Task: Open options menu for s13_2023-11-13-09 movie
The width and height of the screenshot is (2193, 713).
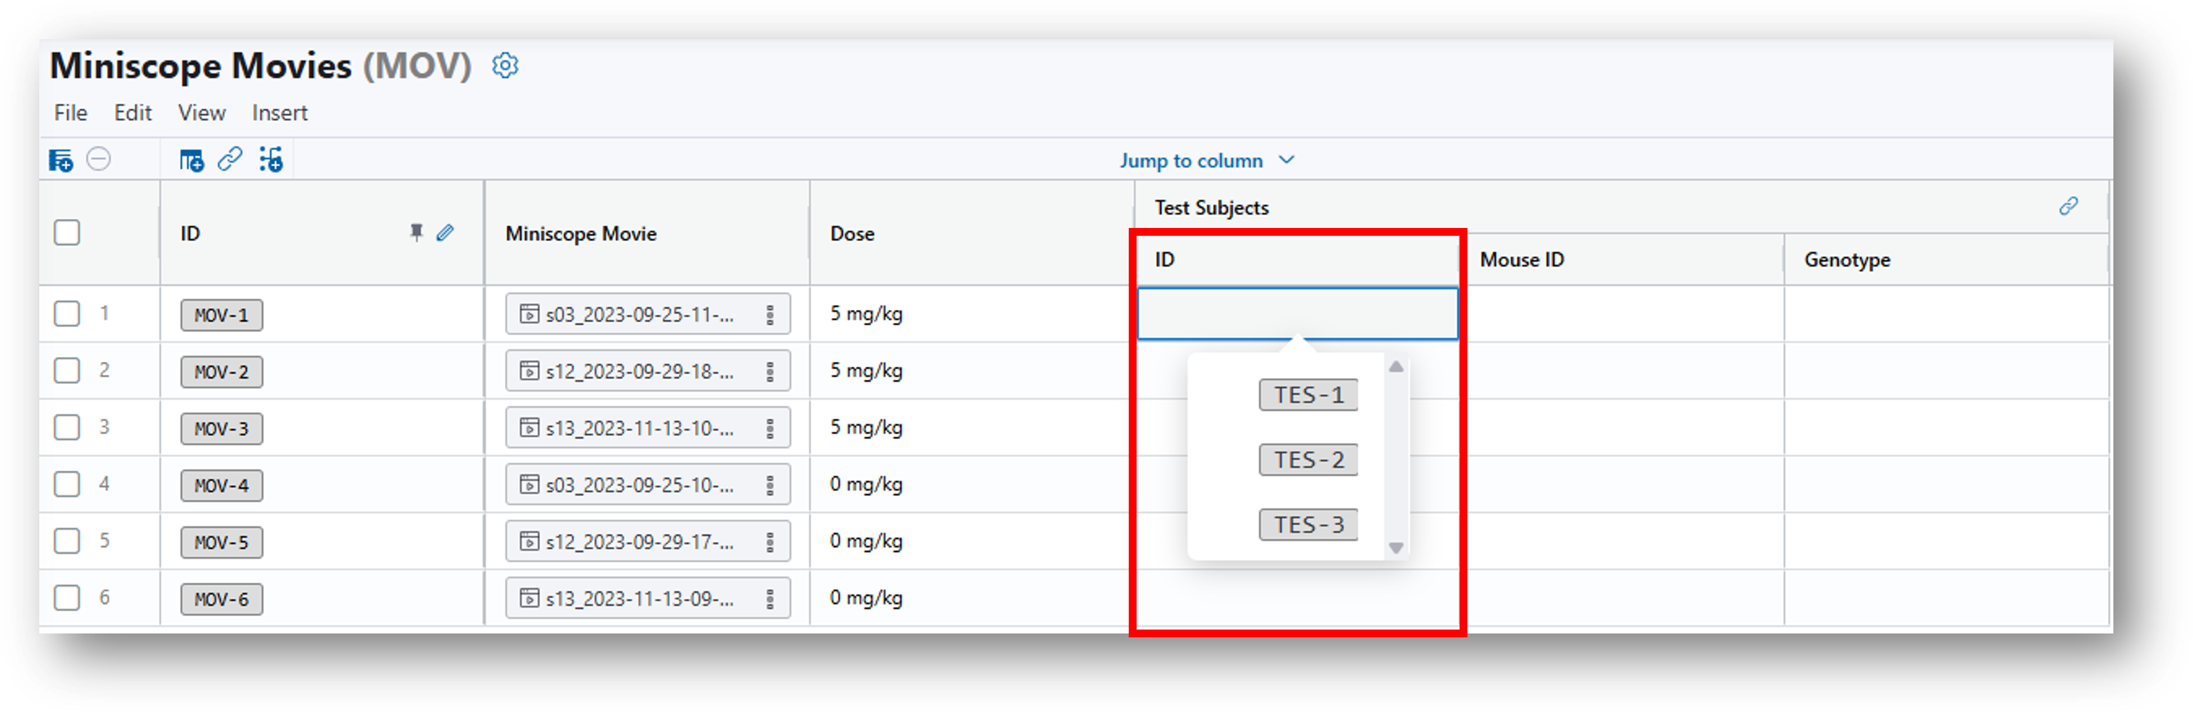Action: pyautogui.click(x=769, y=599)
